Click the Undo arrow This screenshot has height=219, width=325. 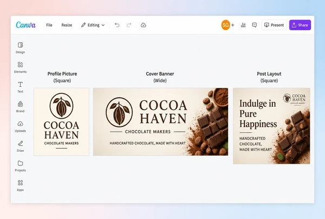click(x=117, y=25)
